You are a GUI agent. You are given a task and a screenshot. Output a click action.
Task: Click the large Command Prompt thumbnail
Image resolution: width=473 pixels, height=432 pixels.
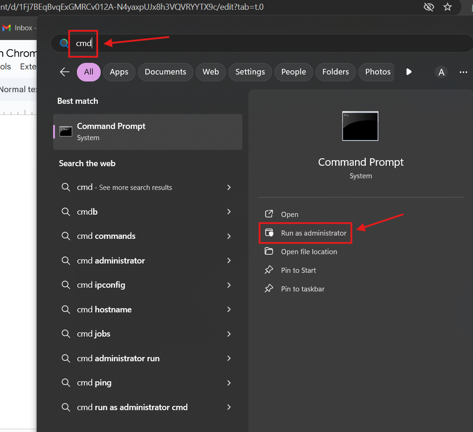(360, 126)
